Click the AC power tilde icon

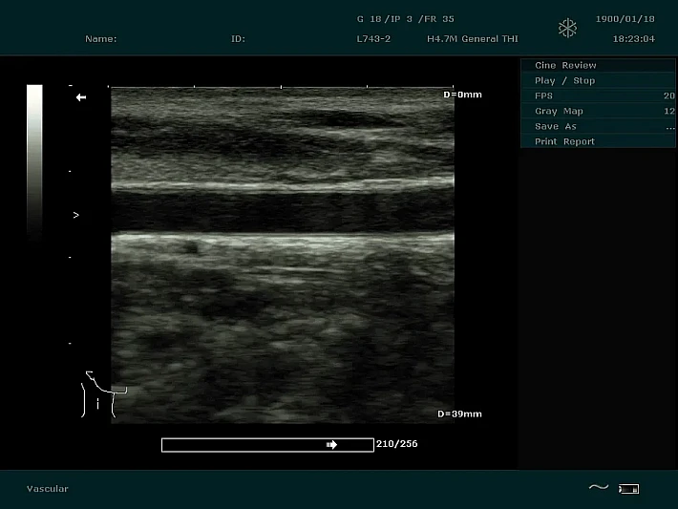(598, 488)
